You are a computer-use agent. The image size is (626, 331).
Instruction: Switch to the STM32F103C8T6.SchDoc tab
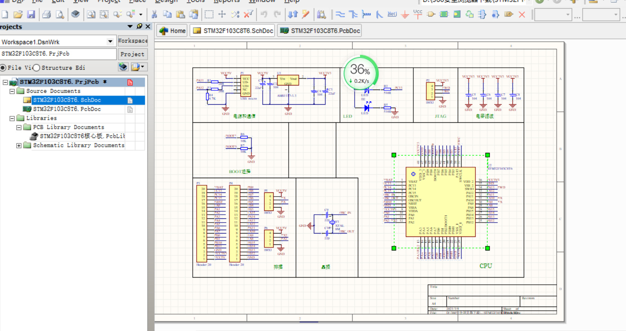[x=233, y=31]
